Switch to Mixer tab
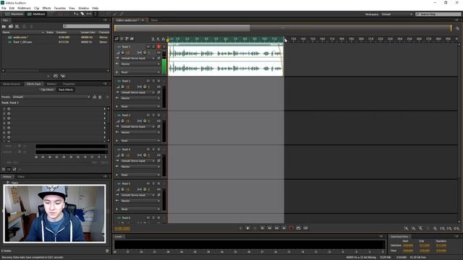This screenshot has height=260, width=463. point(154,20)
